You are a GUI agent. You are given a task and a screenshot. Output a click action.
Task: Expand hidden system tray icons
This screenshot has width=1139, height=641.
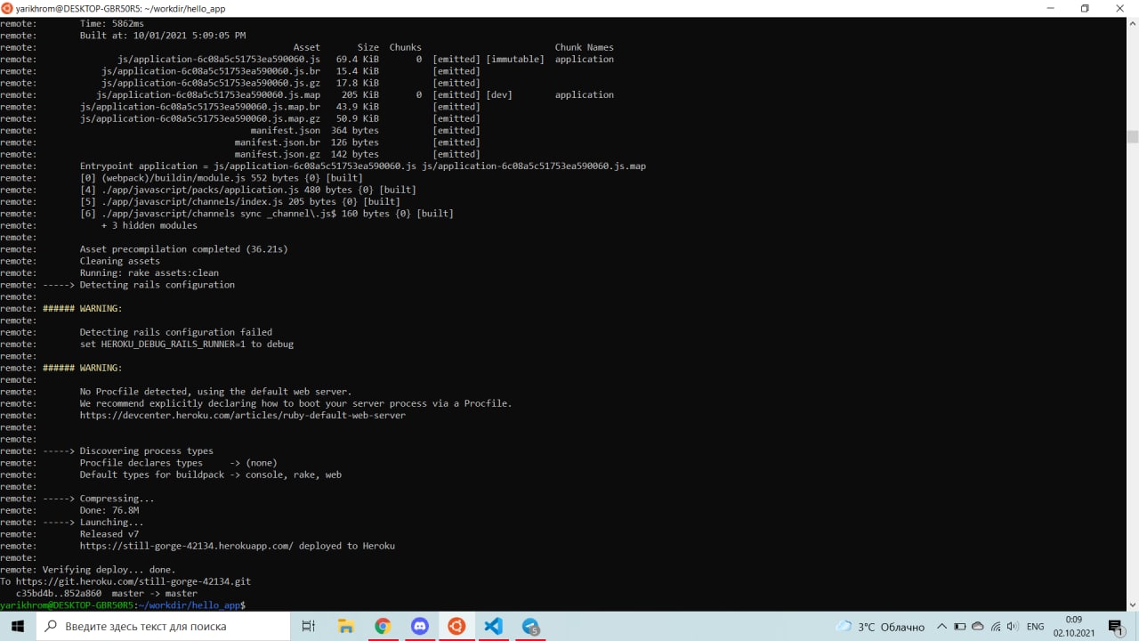click(941, 627)
